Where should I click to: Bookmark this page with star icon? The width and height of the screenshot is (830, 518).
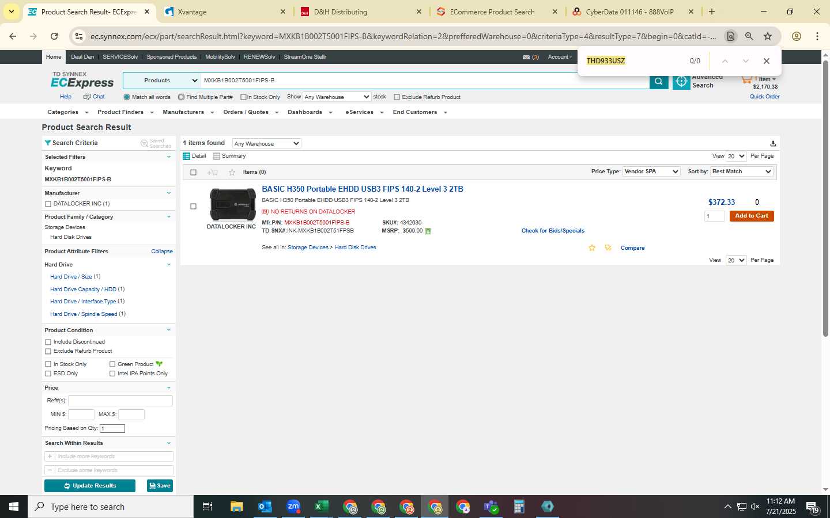(x=768, y=36)
